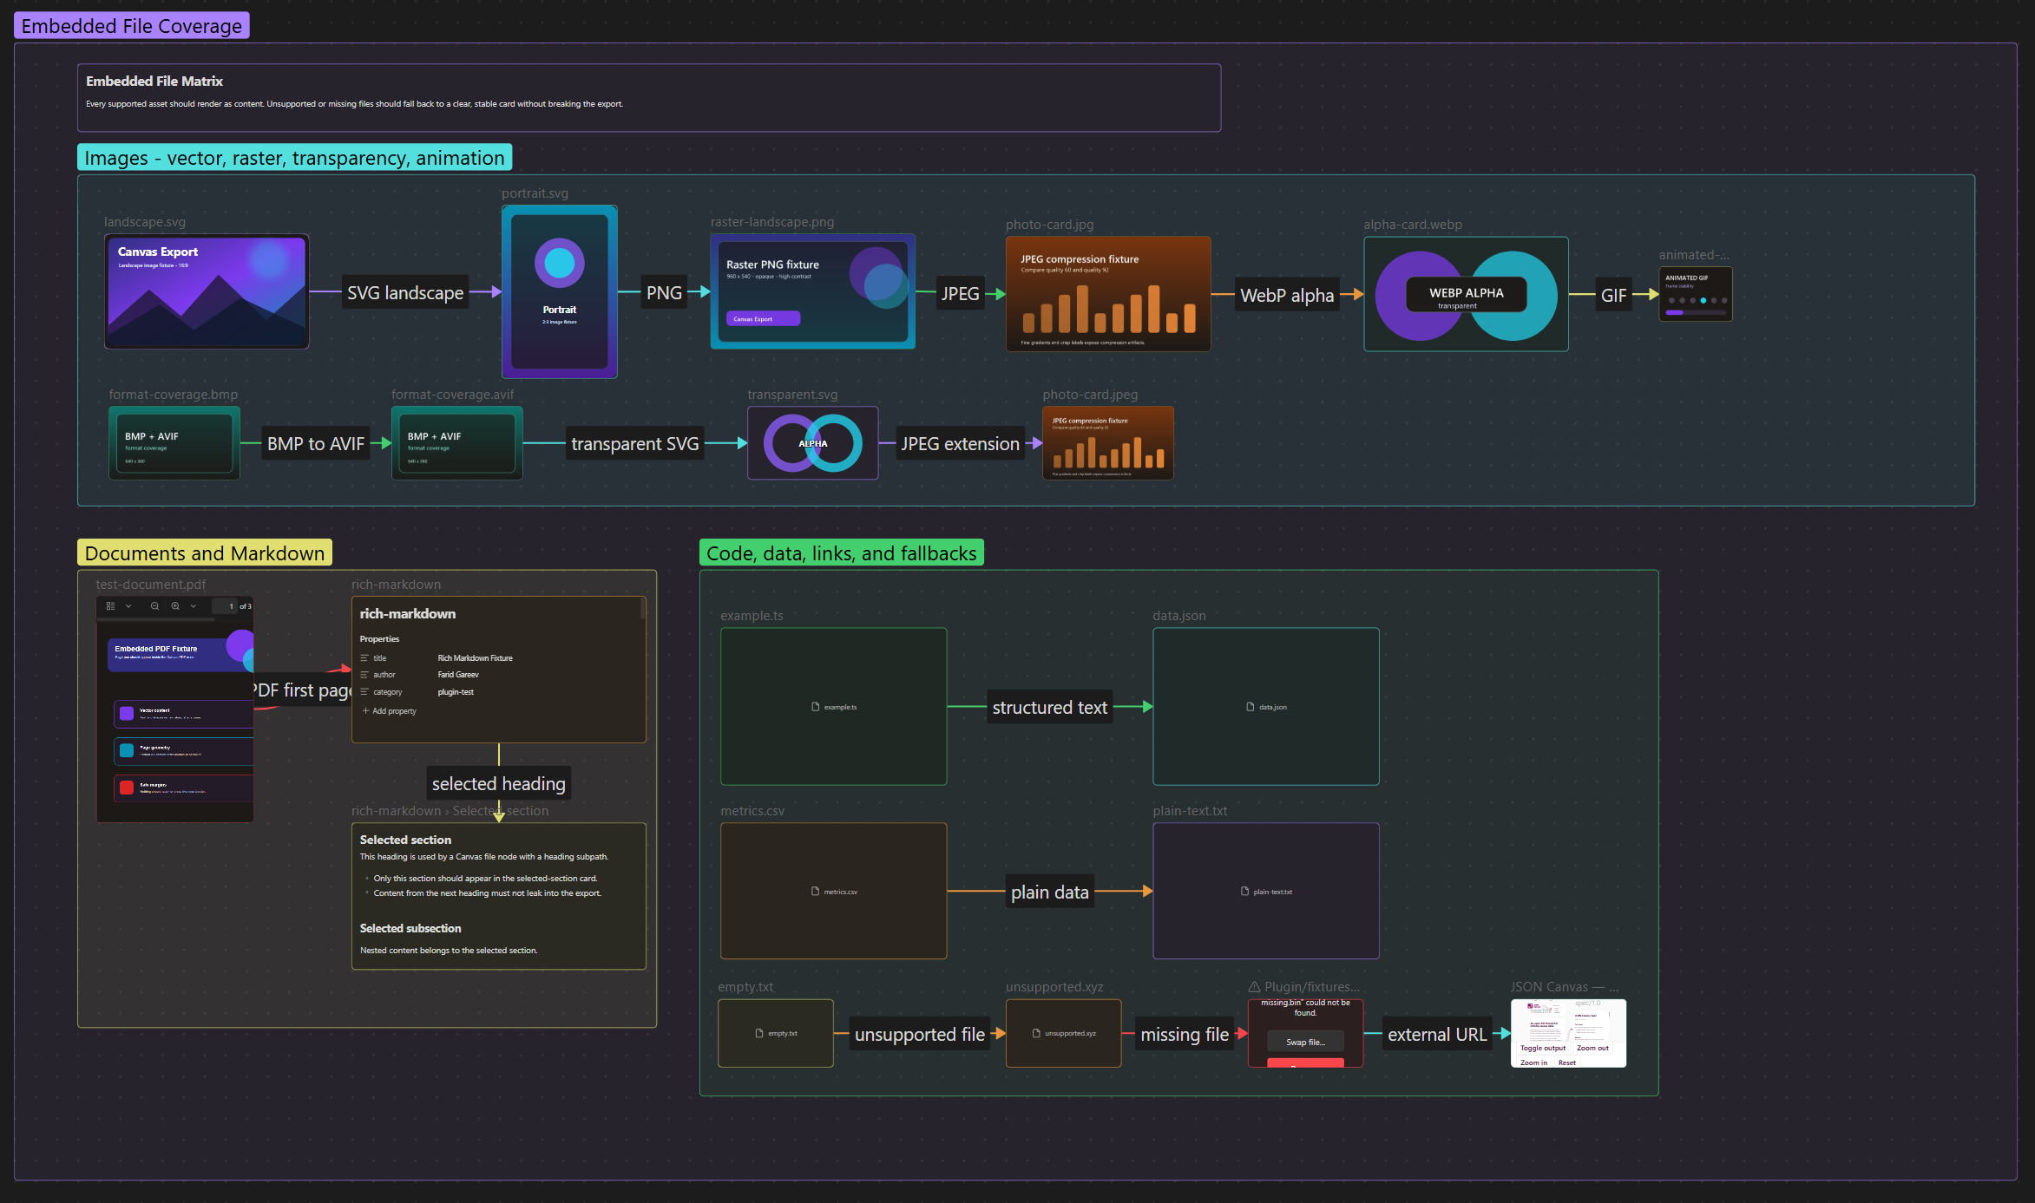Select the Embedded File Matrix text card
Screen dimensions: 2035x1203
649,98
